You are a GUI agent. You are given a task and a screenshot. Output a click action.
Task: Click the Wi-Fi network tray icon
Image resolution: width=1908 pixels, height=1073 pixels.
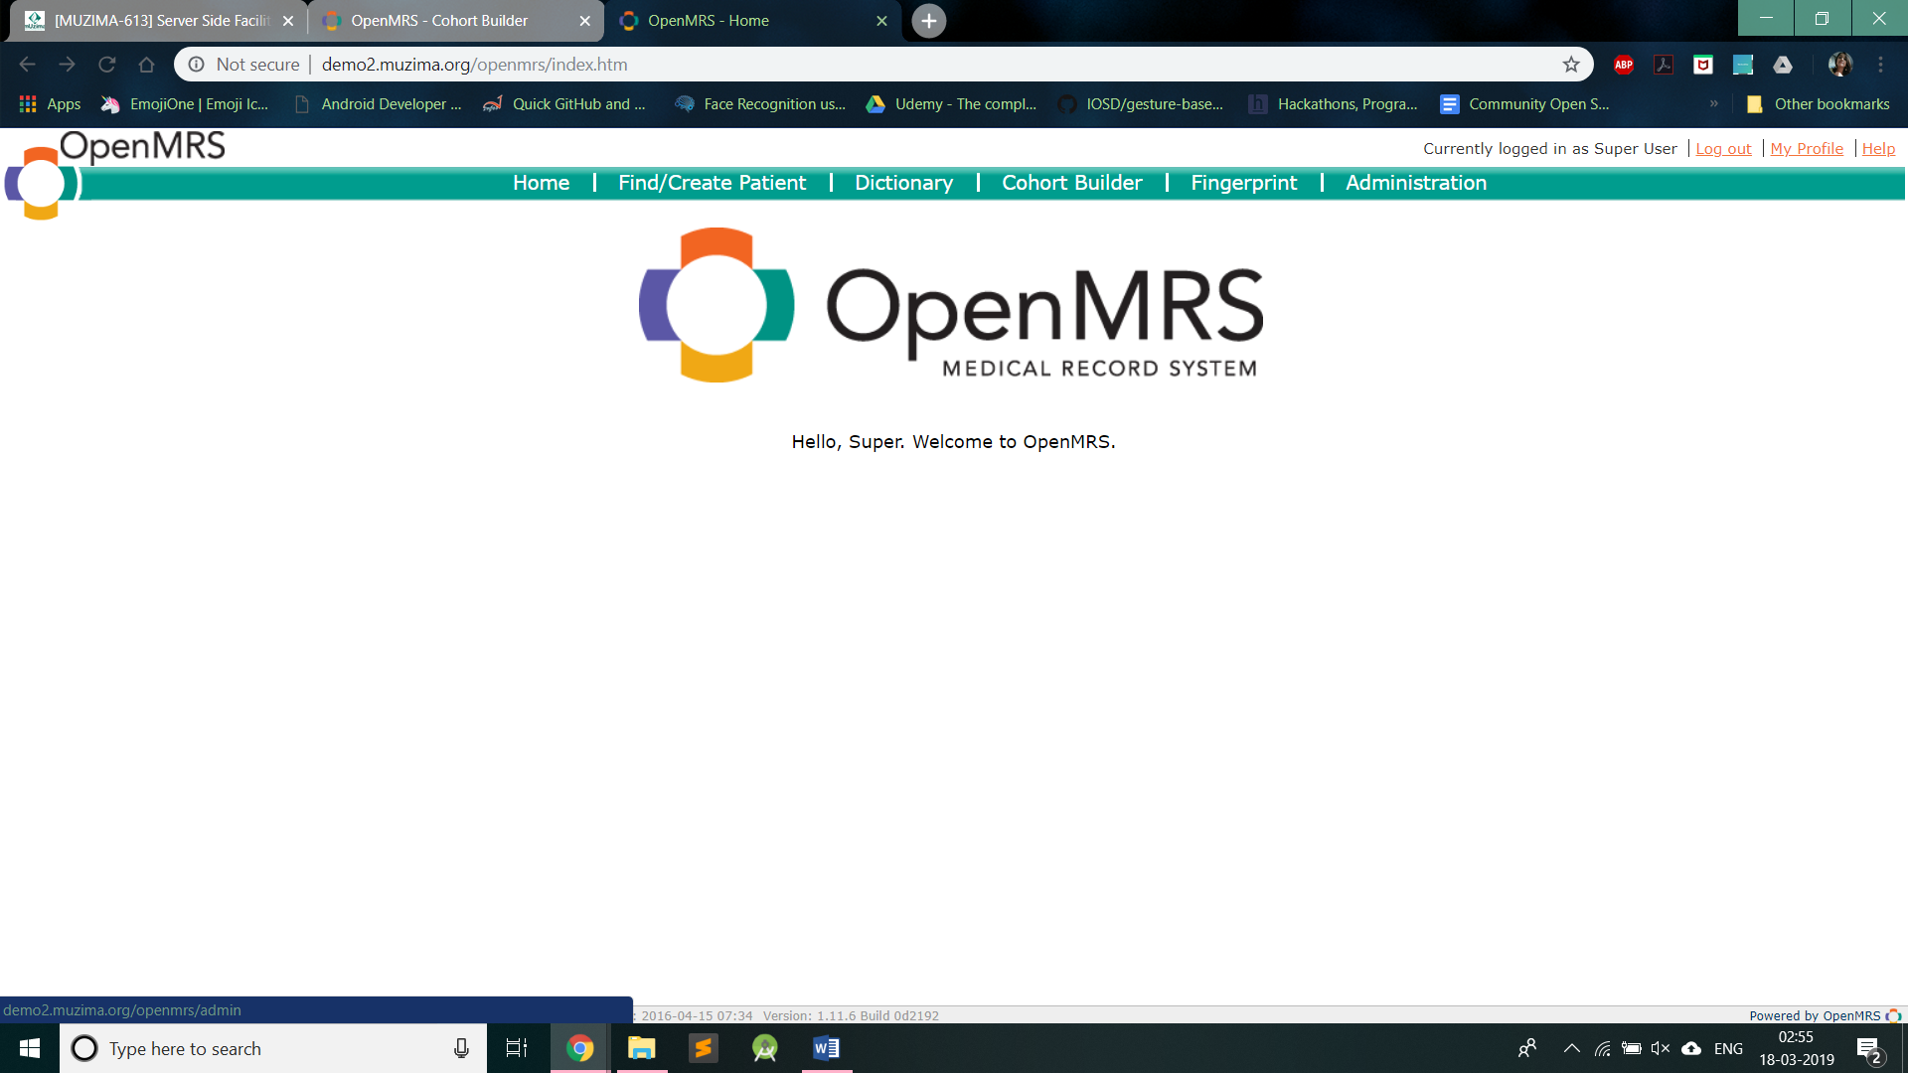pyautogui.click(x=1602, y=1048)
